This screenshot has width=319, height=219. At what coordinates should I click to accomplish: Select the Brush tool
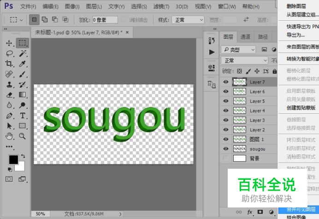pyautogui.click(x=23, y=74)
